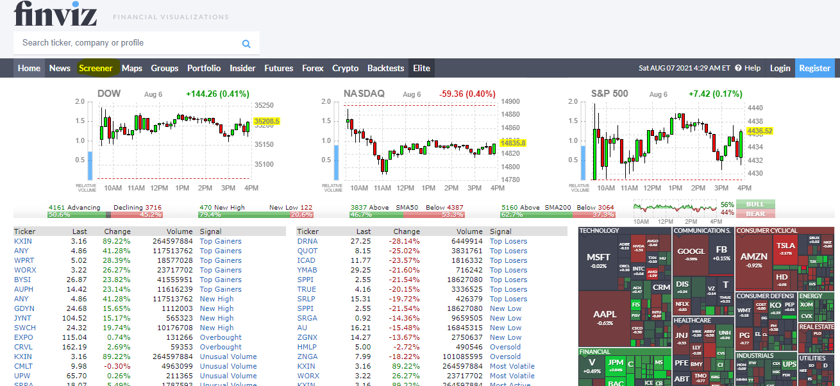Open Backtests in the navigation bar
This screenshot has height=386, width=840.
(386, 68)
